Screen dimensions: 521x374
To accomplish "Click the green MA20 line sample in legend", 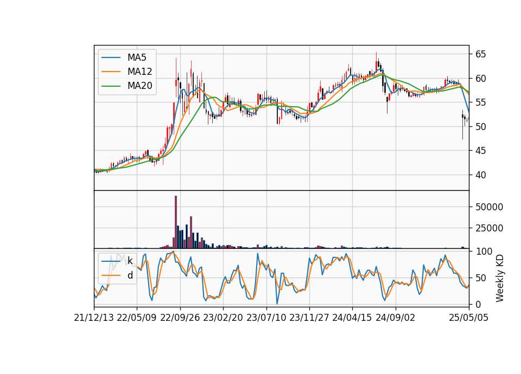I will (111, 86).
